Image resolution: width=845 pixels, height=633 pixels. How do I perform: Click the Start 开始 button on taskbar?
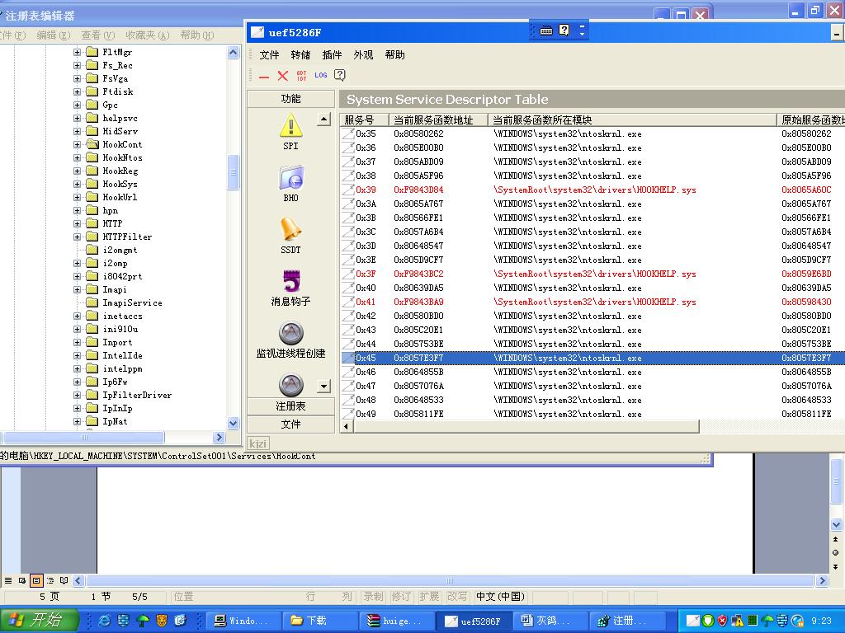click(40, 621)
